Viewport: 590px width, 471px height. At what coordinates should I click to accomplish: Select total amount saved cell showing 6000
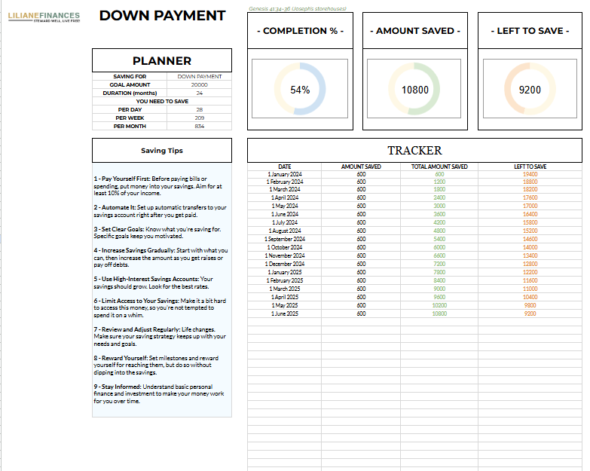click(439, 248)
